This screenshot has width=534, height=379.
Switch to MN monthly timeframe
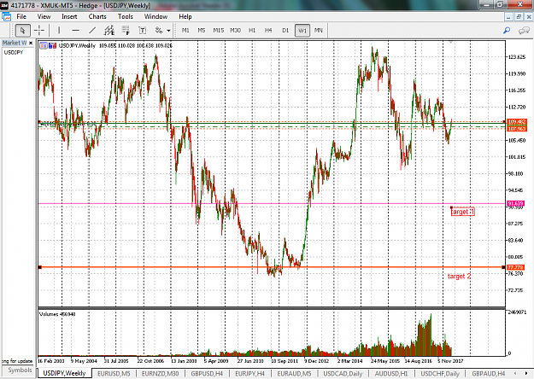[x=319, y=30]
